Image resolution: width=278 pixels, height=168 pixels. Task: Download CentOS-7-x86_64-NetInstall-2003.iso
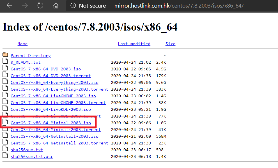pyautogui.click(x=54, y=136)
